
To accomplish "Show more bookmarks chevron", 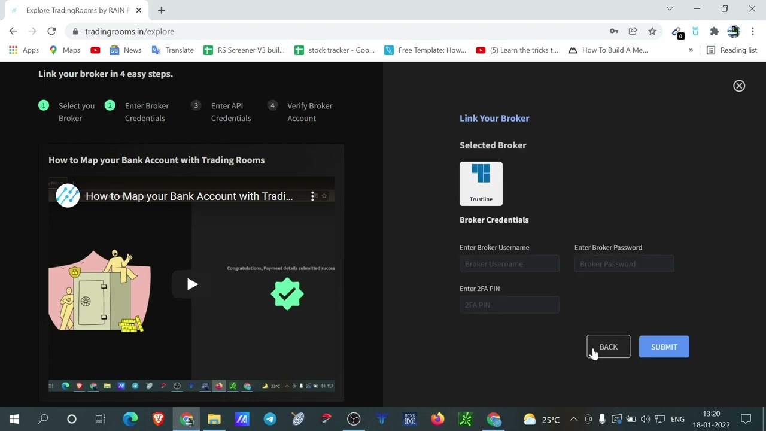I will [x=691, y=50].
